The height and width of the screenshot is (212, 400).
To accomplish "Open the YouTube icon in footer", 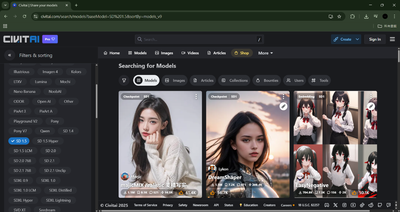I will tap(353, 205).
